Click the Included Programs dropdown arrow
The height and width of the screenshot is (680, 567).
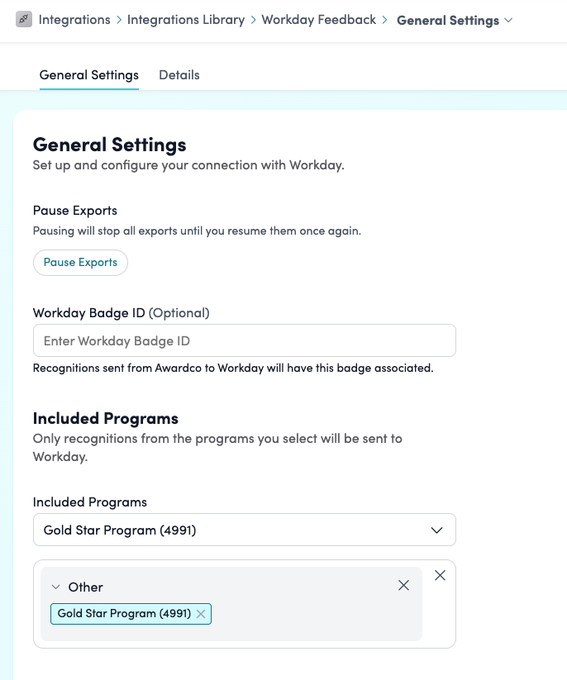pyautogui.click(x=437, y=530)
